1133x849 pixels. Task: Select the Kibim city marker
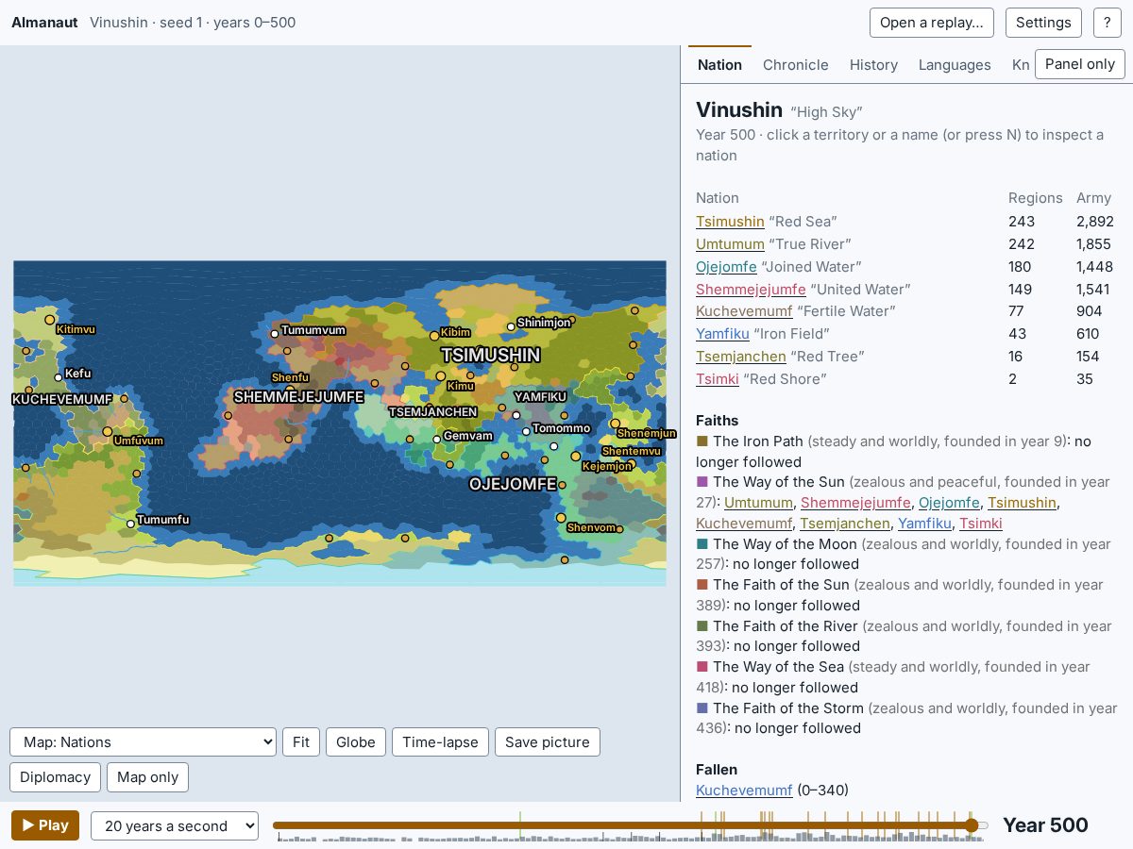pyautogui.click(x=434, y=335)
